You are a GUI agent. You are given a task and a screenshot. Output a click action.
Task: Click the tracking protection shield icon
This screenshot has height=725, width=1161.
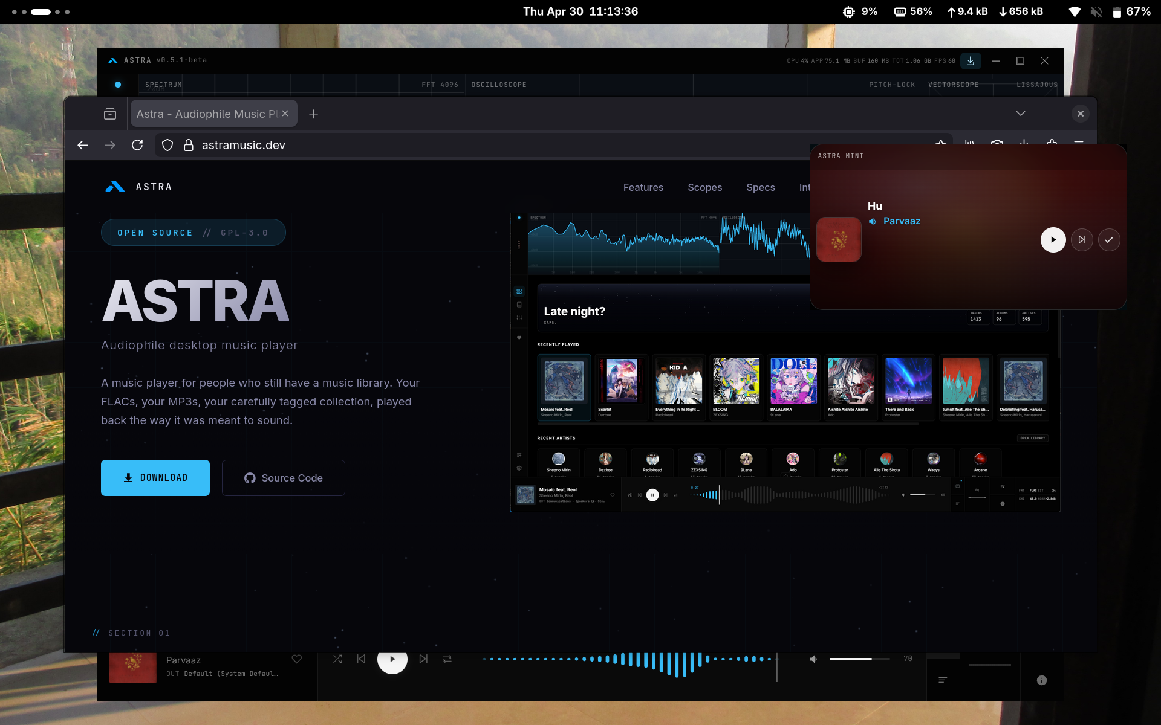(167, 145)
